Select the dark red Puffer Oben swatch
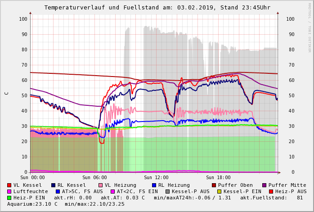 point(214,185)
